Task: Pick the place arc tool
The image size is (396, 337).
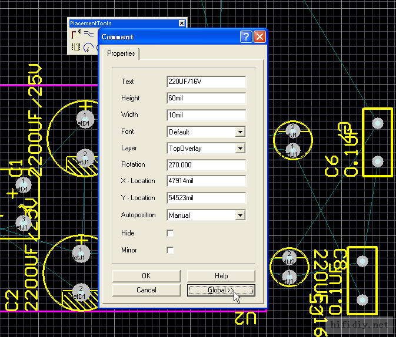Action: point(88,48)
